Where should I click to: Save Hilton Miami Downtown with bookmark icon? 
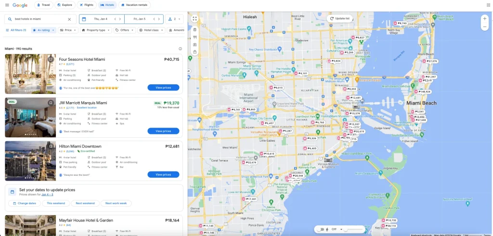[51, 146]
